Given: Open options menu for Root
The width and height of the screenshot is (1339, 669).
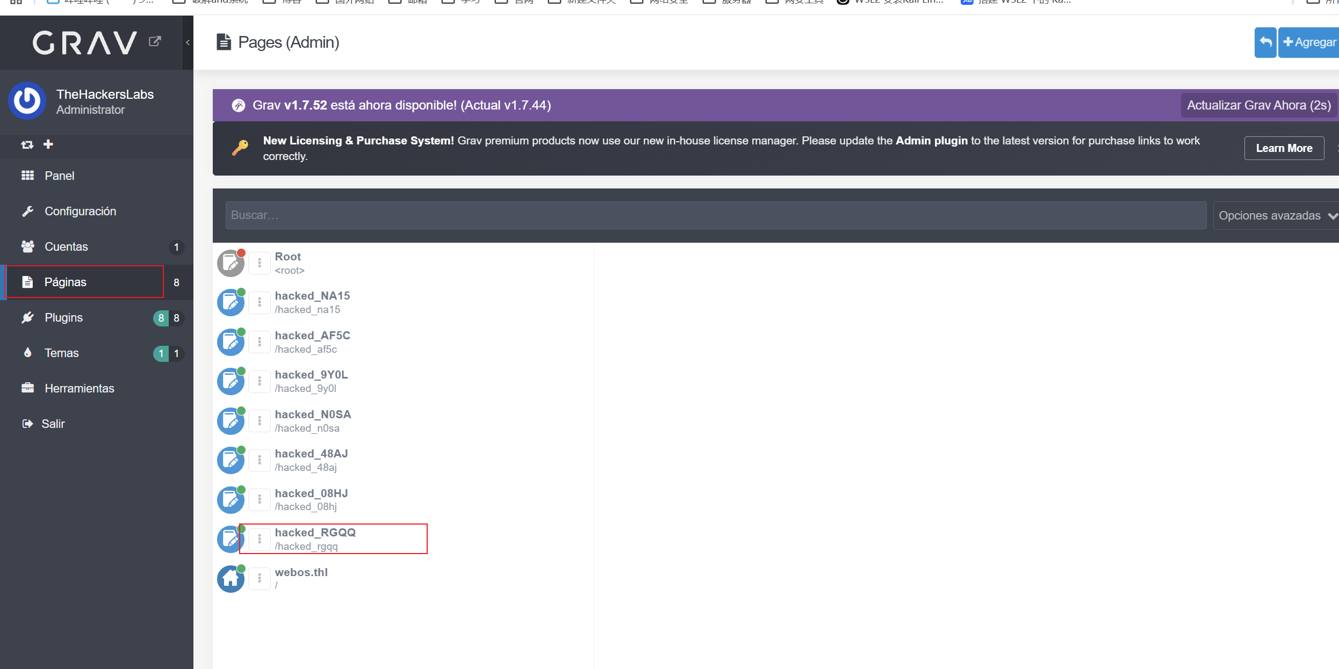Looking at the screenshot, I should 260,263.
